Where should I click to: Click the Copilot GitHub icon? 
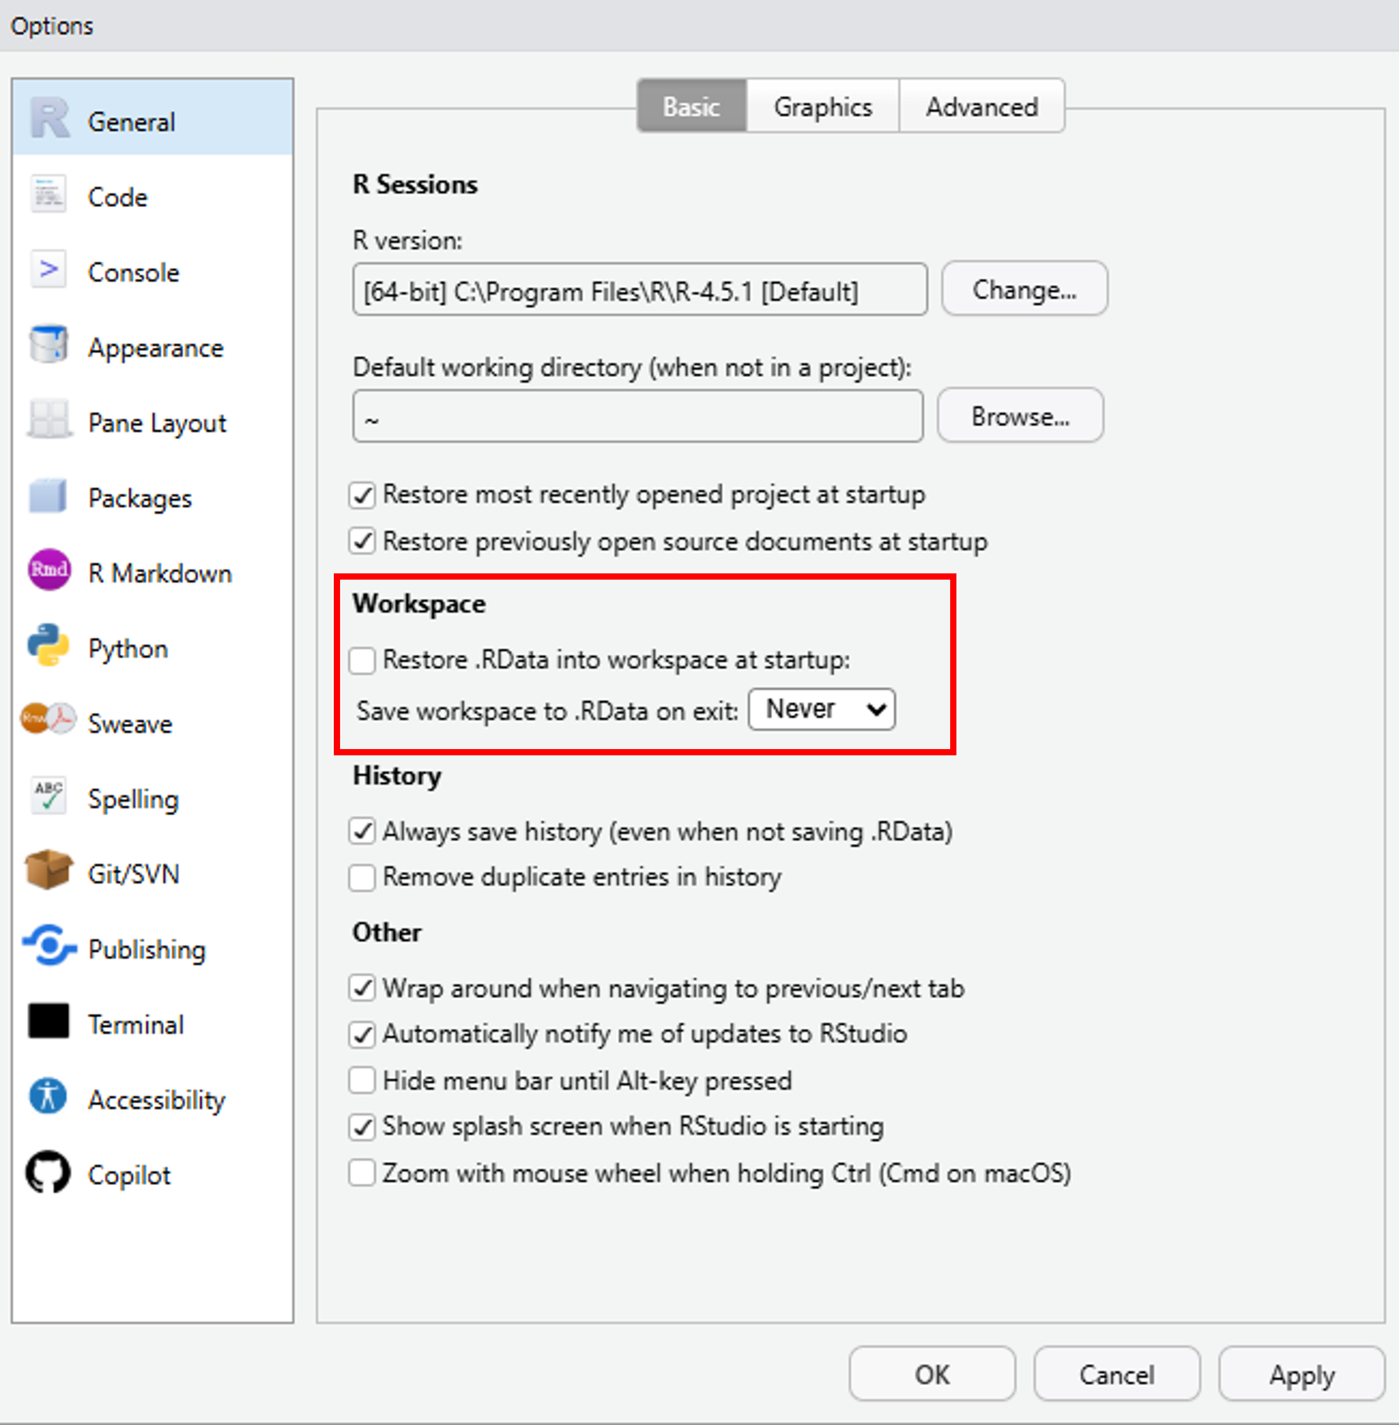click(49, 1173)
